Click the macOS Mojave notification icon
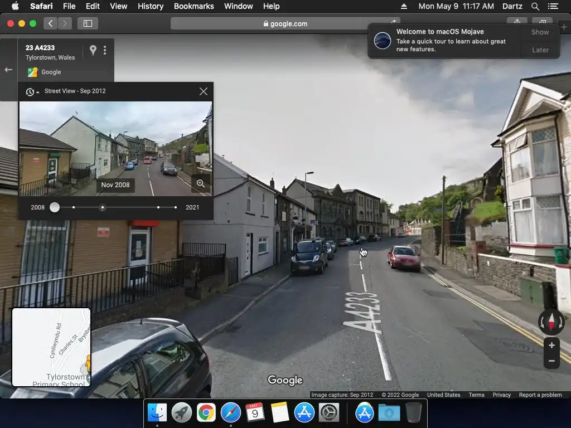571x428 pixels. (x=383, y=40)
